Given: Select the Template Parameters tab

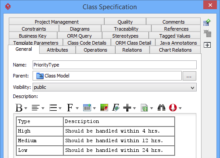Looking at the screenshot, I should [36, 42].
